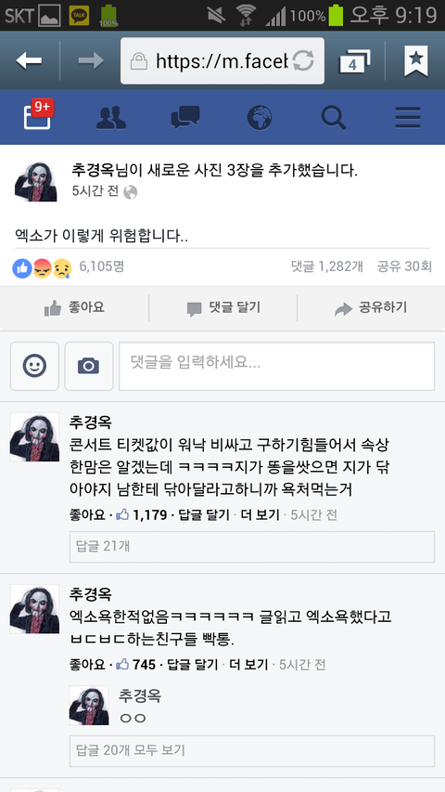Viewport: 445px width, 792px height.
Task: Attach a photo with the camera icon
Action: pyautogui.click(x=89, y=366)
